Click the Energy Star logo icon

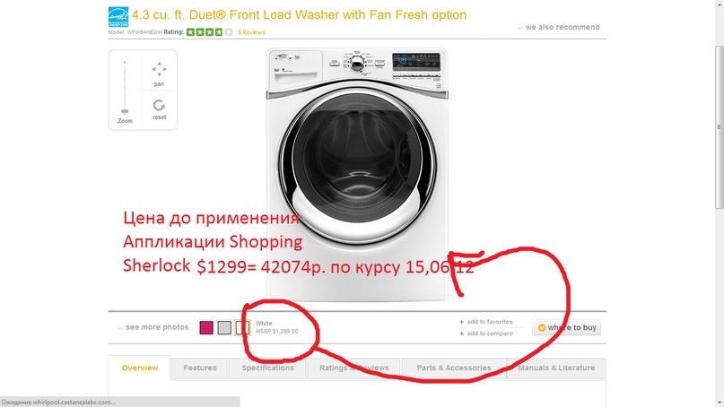click(x=118, y=17)
